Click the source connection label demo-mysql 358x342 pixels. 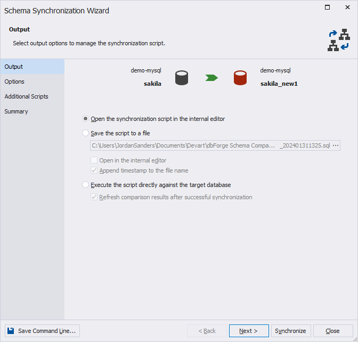146,70
